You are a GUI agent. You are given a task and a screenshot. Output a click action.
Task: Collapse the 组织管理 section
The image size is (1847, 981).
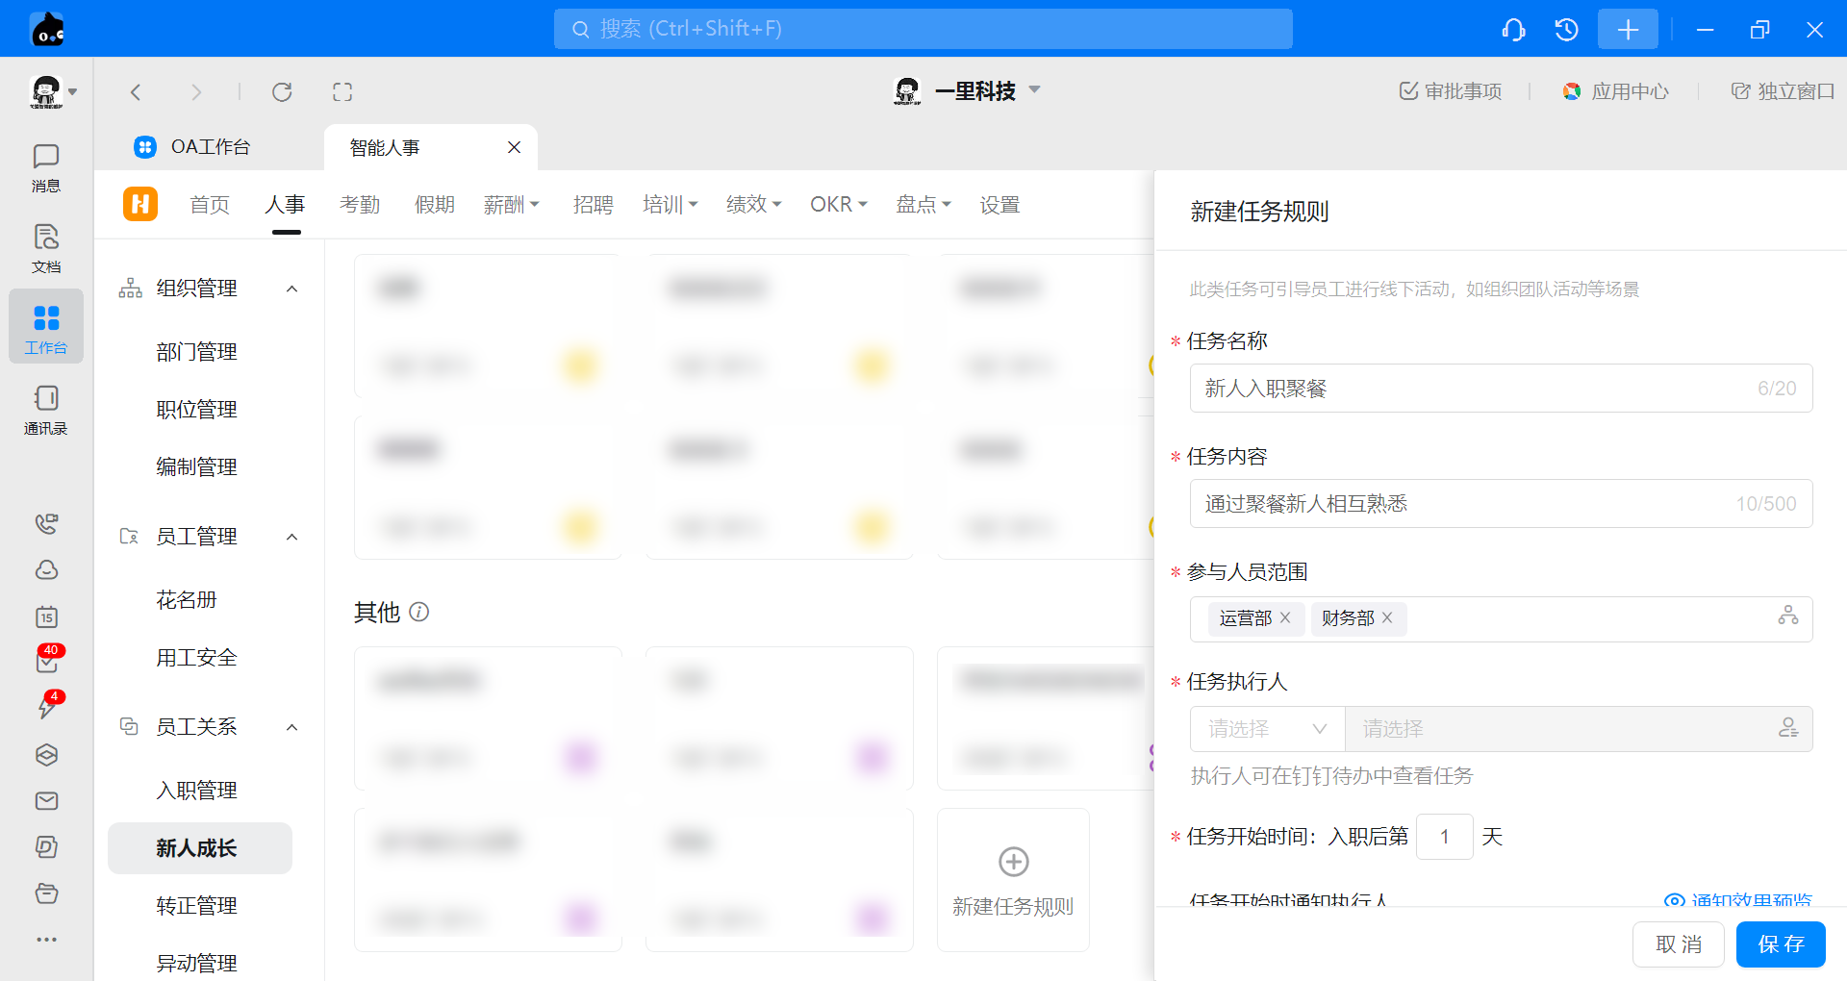[292, 289]
